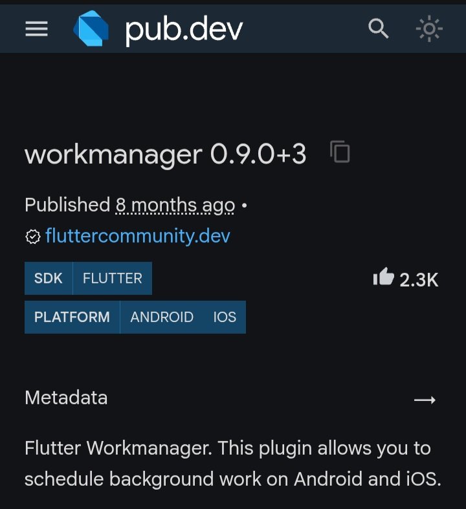The height and width of the screenshot is (509, 466).
Task: Select the IOS platform tag
Action: 225,317
